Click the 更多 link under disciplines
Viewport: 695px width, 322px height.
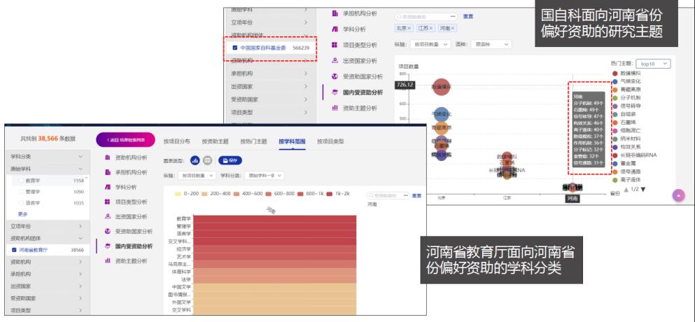pyautogui.click(x=22, y=214)
